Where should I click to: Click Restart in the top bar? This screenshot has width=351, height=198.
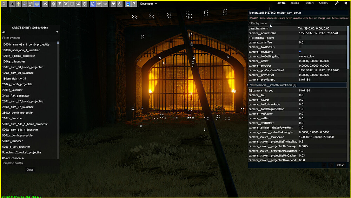tap(309, 3)
